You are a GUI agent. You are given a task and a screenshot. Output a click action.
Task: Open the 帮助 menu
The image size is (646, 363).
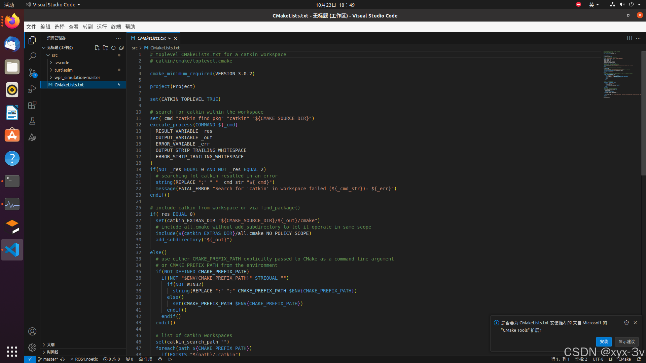point(130,27)
